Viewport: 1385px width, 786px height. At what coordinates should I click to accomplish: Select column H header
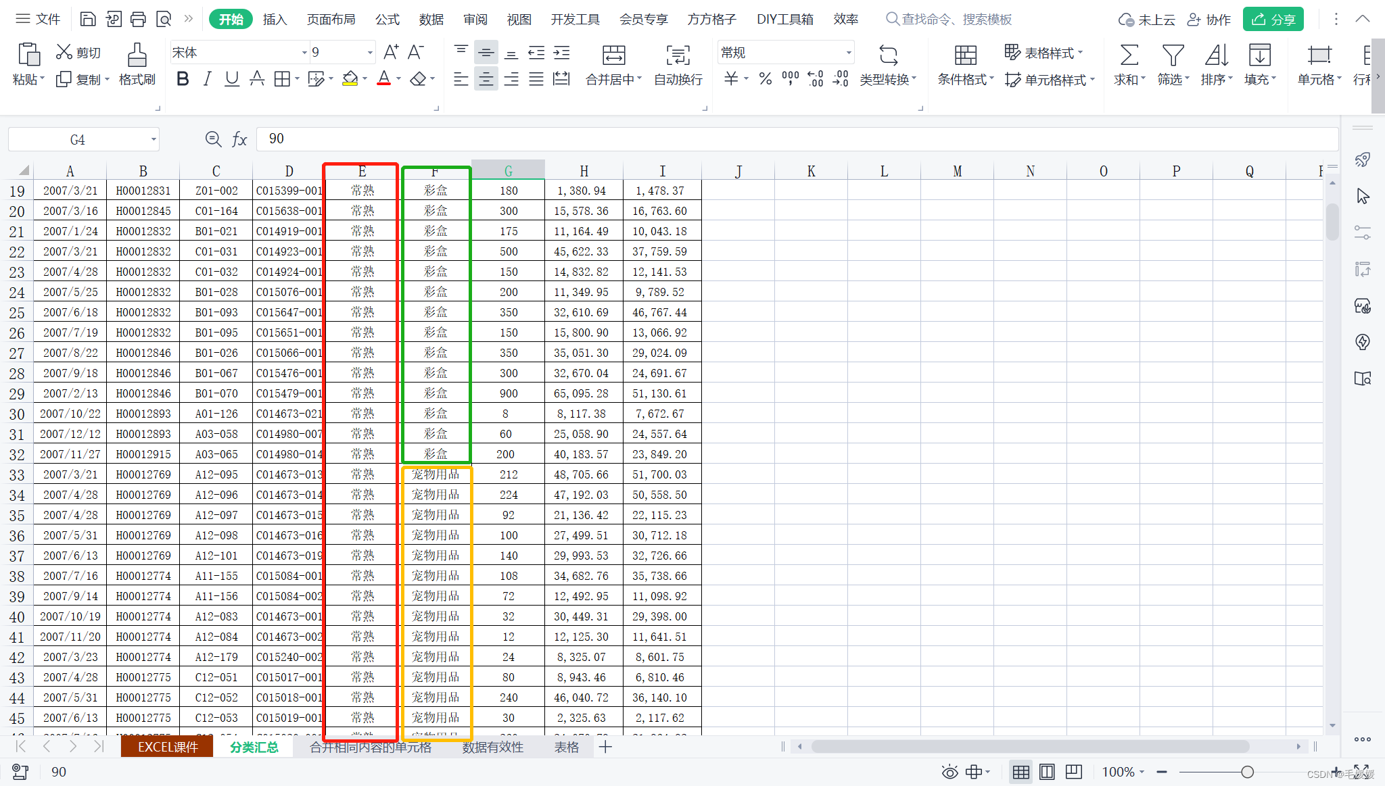coord(584,171)
